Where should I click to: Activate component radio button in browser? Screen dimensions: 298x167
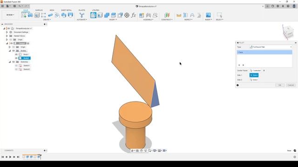(x=28, y=43)
